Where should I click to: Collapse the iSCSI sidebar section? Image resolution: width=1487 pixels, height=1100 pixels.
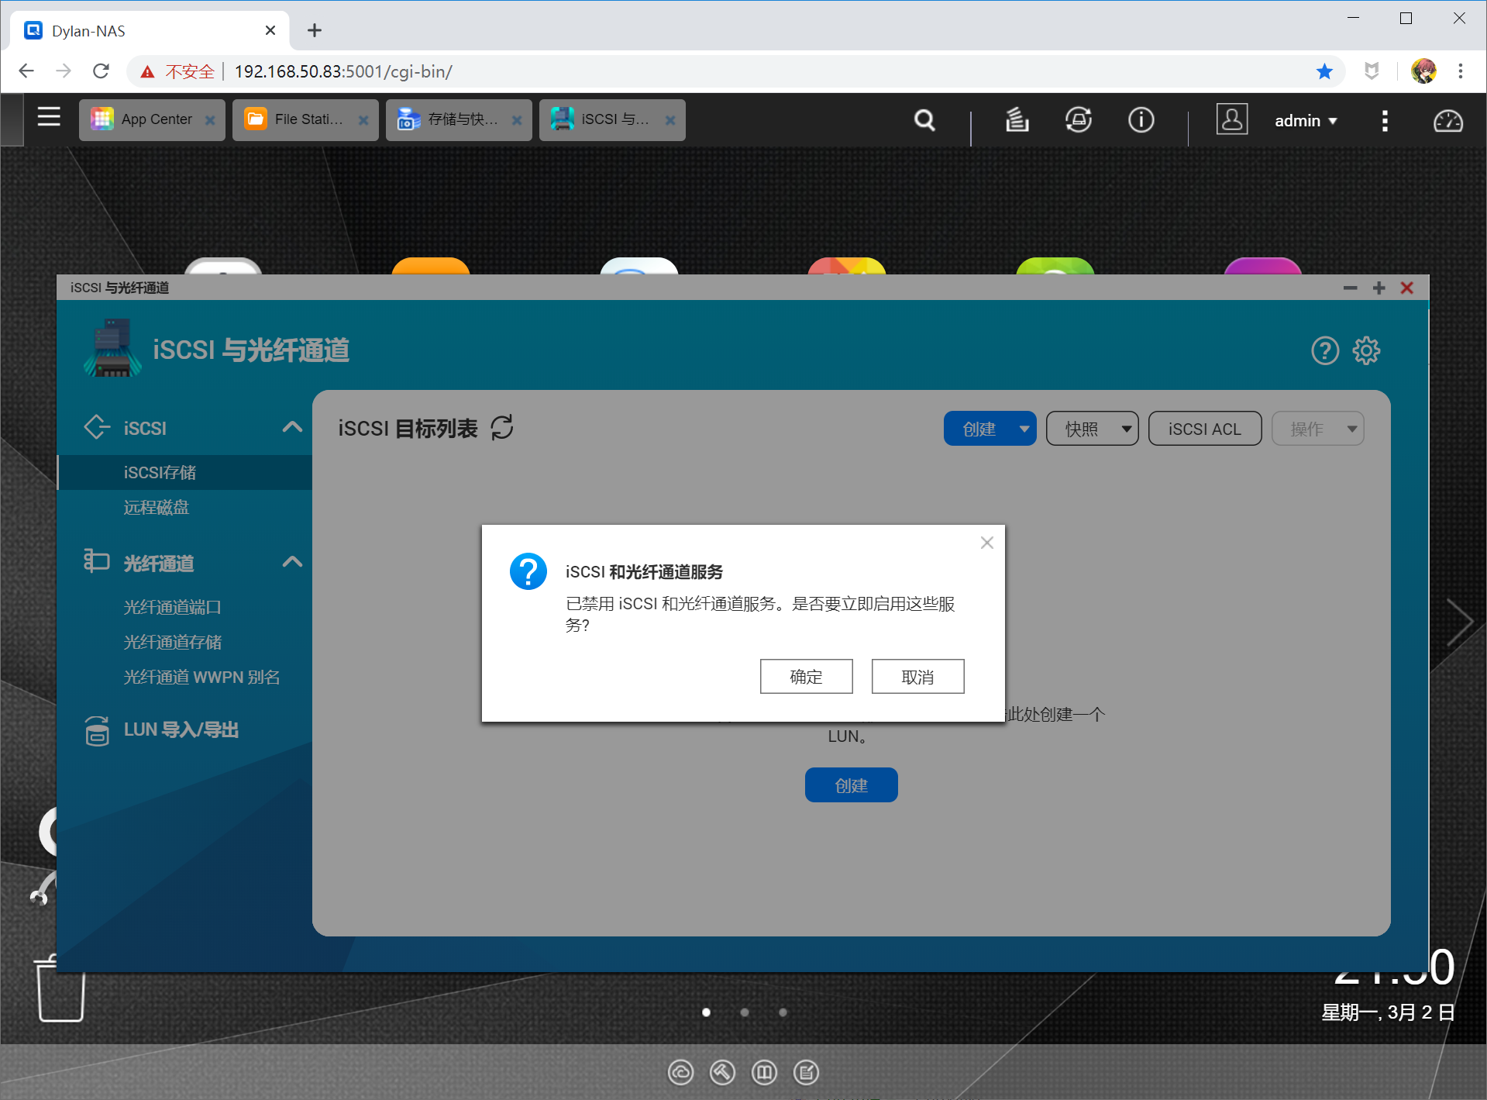[x=292, y=427]
